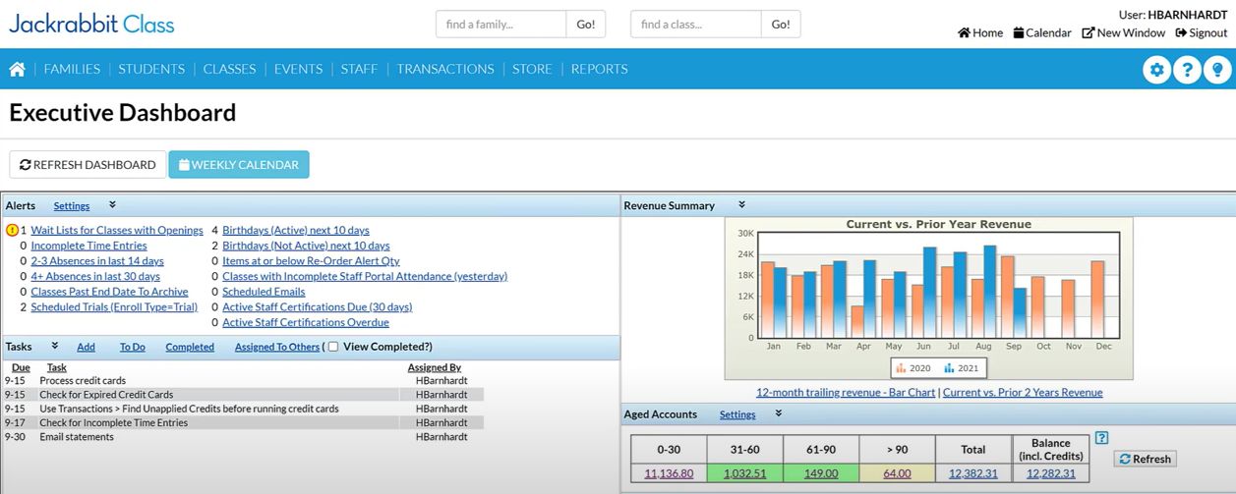This screenshot has height=494, width=1236.
Task: Toggle the View Completed checkbox
Action: (x=333, y=347)
